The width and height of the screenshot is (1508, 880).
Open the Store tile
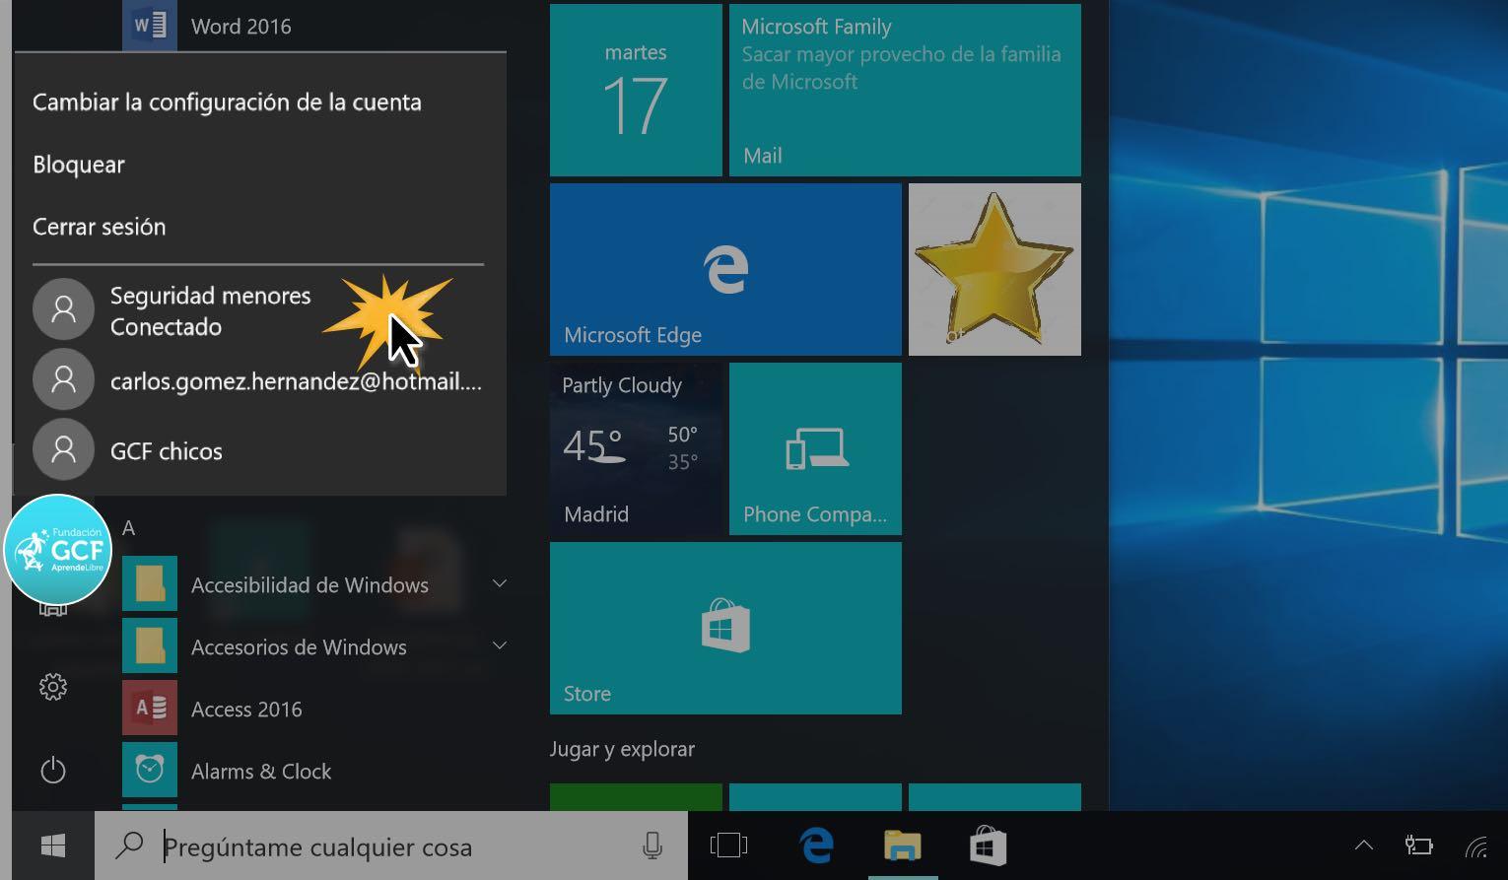coord(725,628)
